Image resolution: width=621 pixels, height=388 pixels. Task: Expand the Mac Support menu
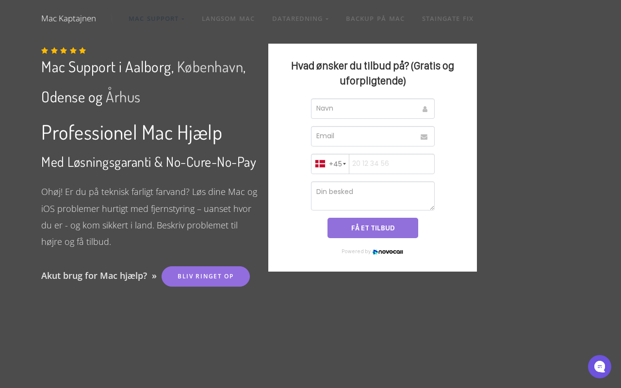point(156,19)
